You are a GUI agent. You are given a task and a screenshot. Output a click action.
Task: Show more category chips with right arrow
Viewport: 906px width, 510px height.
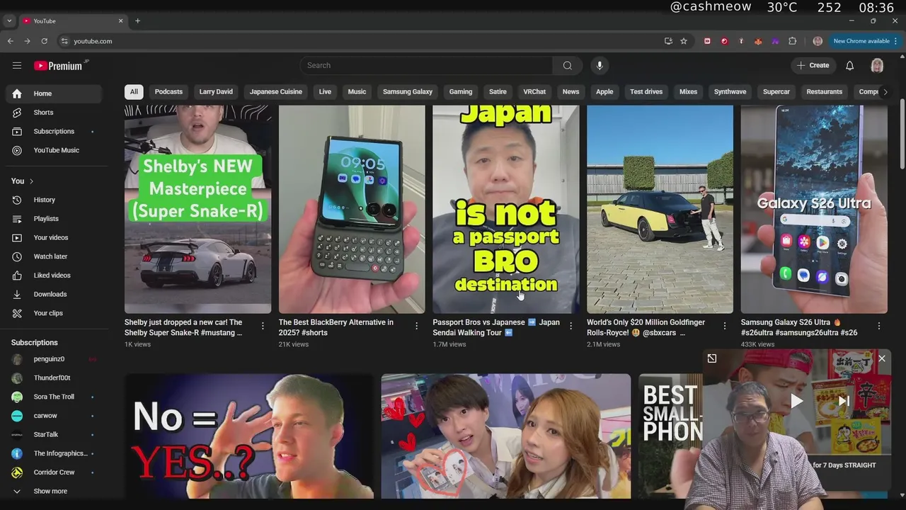885,91
